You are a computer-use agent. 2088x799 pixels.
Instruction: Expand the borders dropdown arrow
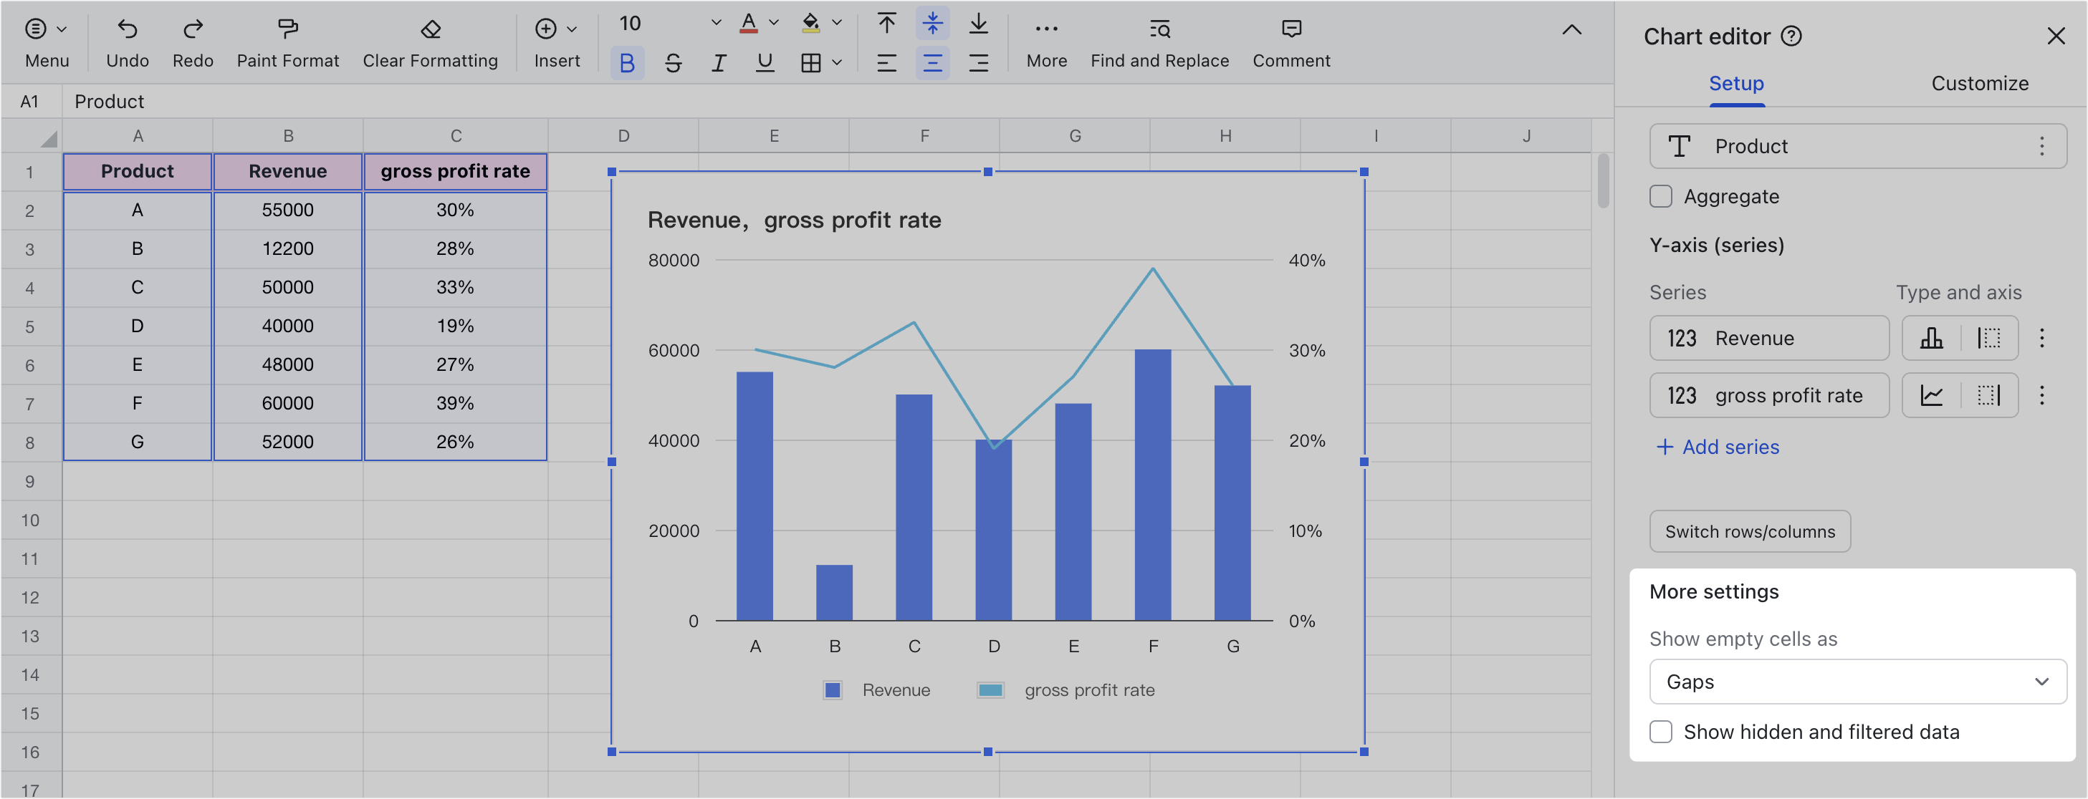click(x=836, y=63)
